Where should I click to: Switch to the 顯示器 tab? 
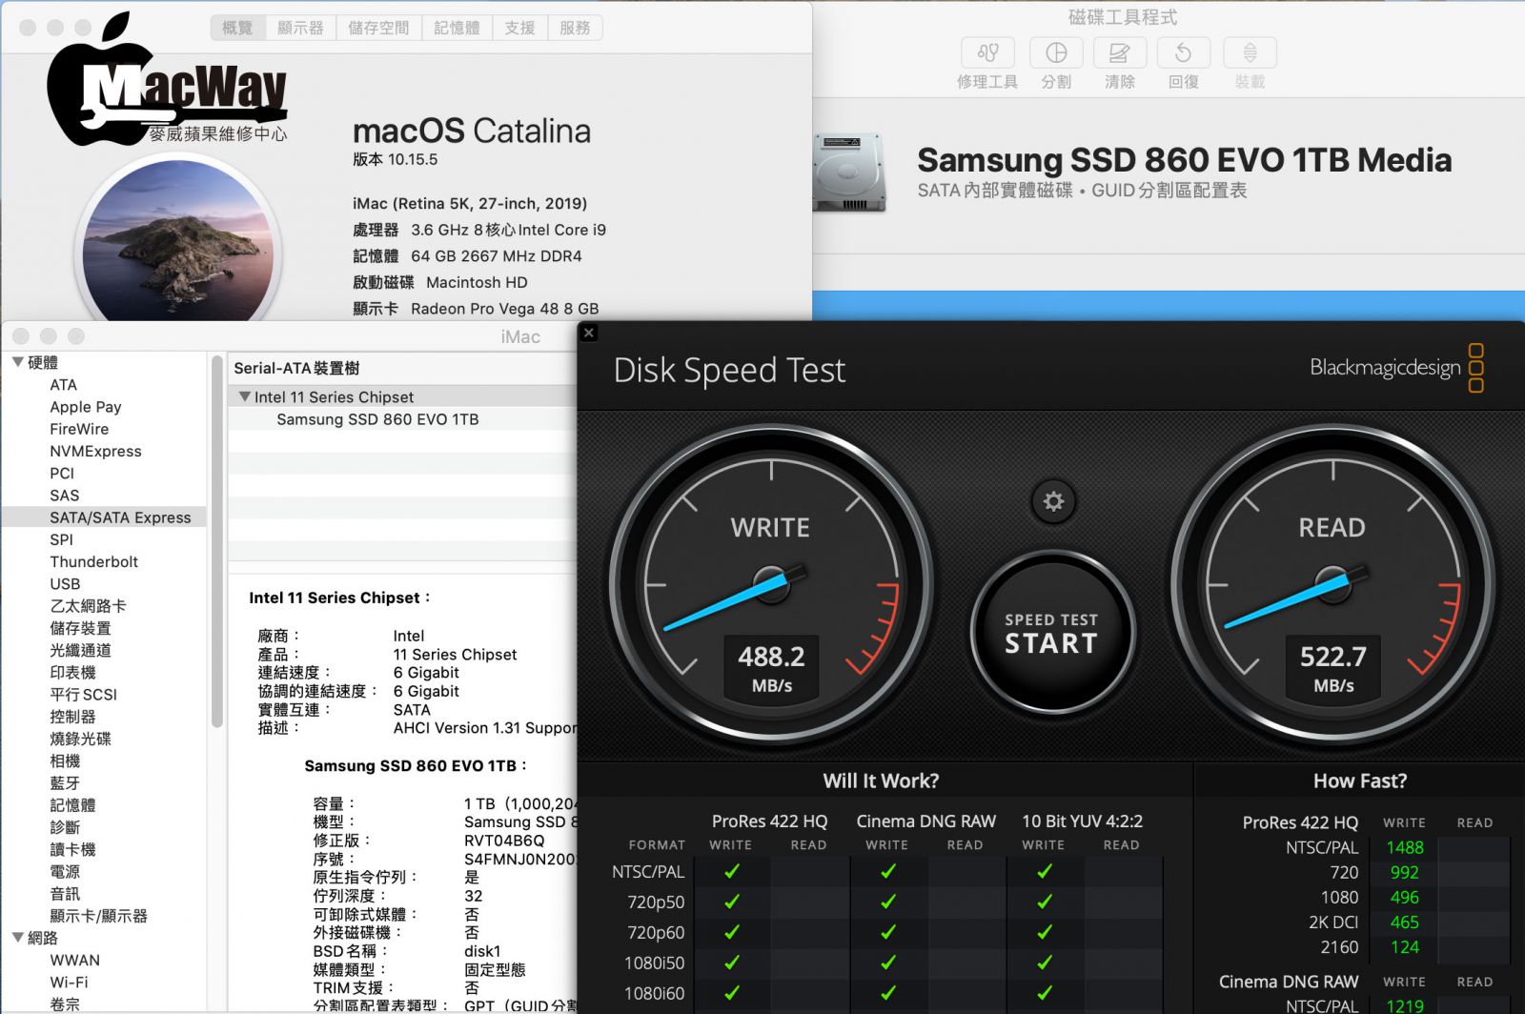pos(300,28)
